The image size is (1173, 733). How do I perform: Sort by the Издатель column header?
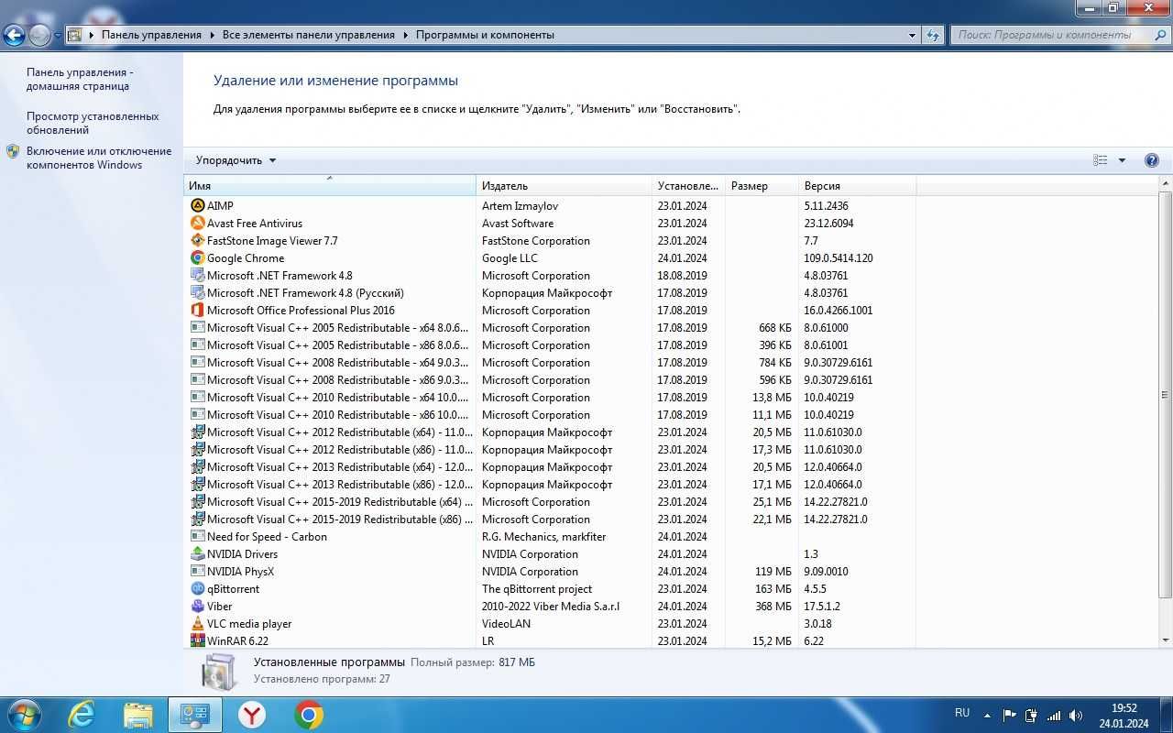click(565, 186)
